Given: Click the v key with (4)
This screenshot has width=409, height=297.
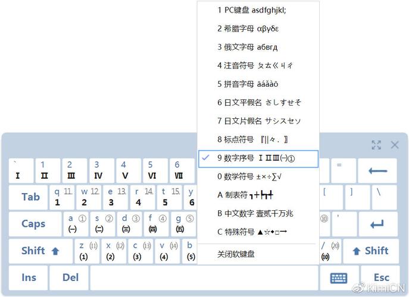Looking at the screenshot, I should pos(168,251).
